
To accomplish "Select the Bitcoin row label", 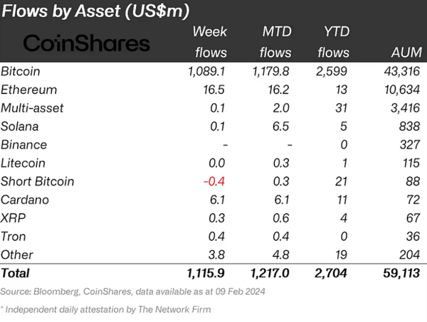I will (21, 72).
